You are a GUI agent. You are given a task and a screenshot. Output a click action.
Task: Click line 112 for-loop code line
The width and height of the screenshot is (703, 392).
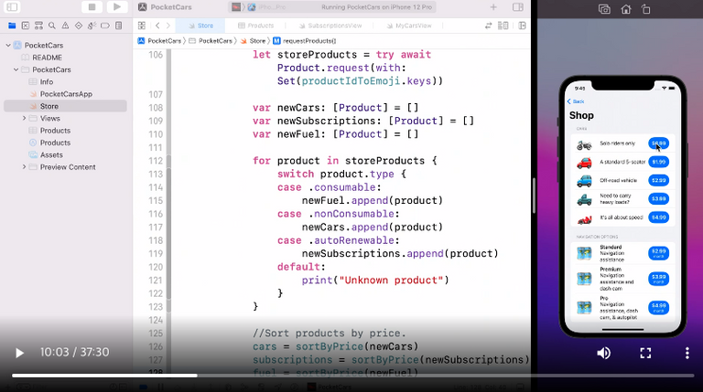point(344,161)
